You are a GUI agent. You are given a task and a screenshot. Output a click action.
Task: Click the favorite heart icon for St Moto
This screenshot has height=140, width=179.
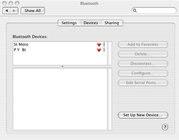pyautogui.click(x=99, y=44)
